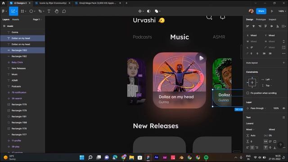Screen dimensions: 288x162
Task: Open a new tab with plus button
Action: coord(126,3)
